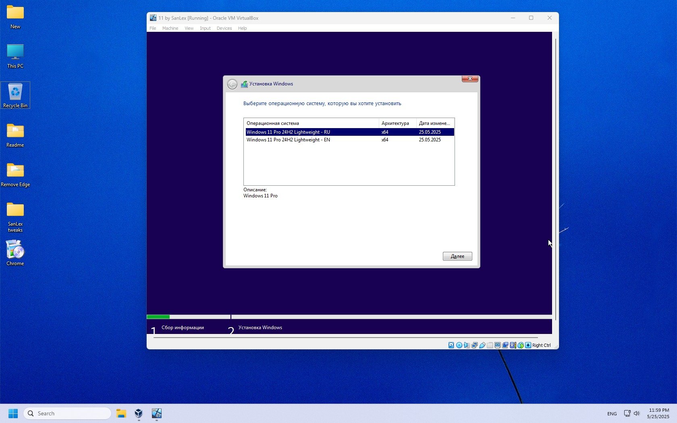677x423 pixels.
Task: Select Windows 11 Pro 24H2 Lightweight - RU
Action: [288, 132]
